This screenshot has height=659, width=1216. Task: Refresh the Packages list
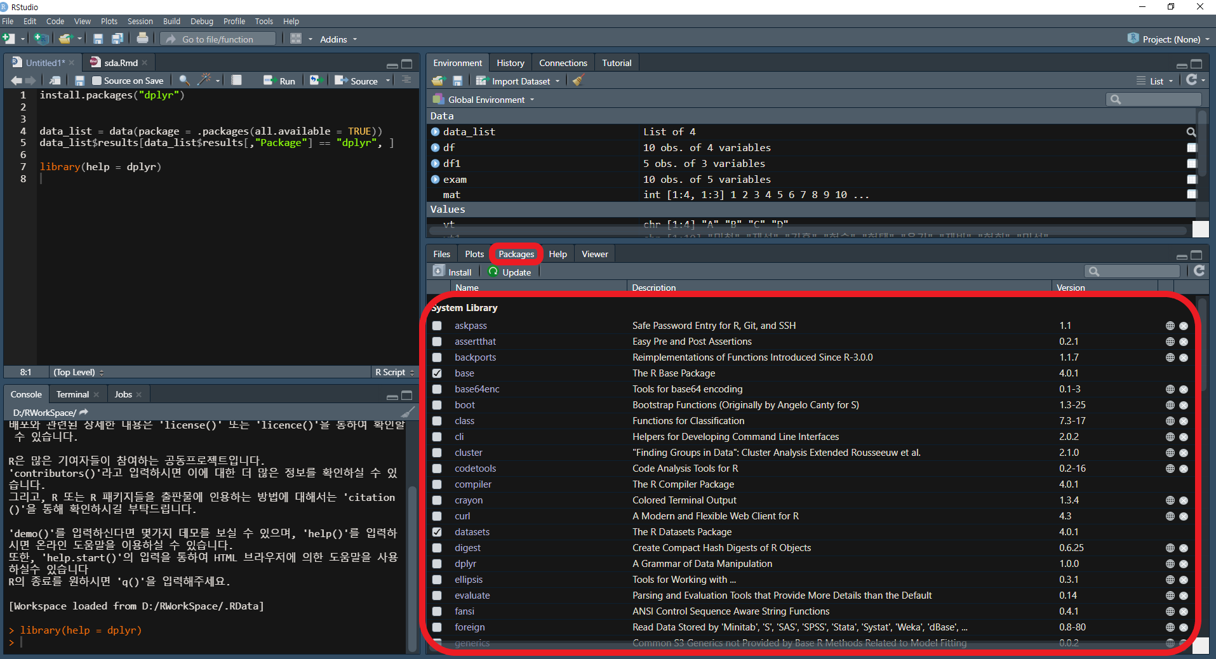1199,271
